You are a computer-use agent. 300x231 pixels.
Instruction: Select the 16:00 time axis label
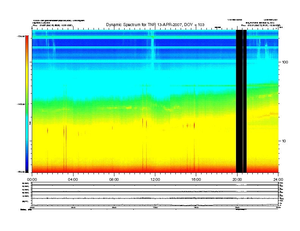196,180
